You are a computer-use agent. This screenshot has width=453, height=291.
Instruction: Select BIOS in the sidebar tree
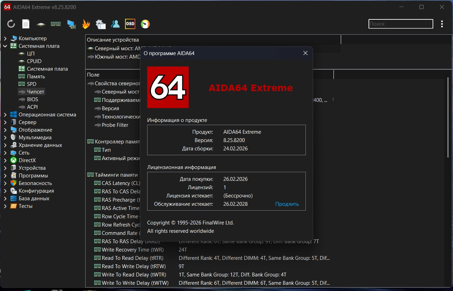[33, 99]
